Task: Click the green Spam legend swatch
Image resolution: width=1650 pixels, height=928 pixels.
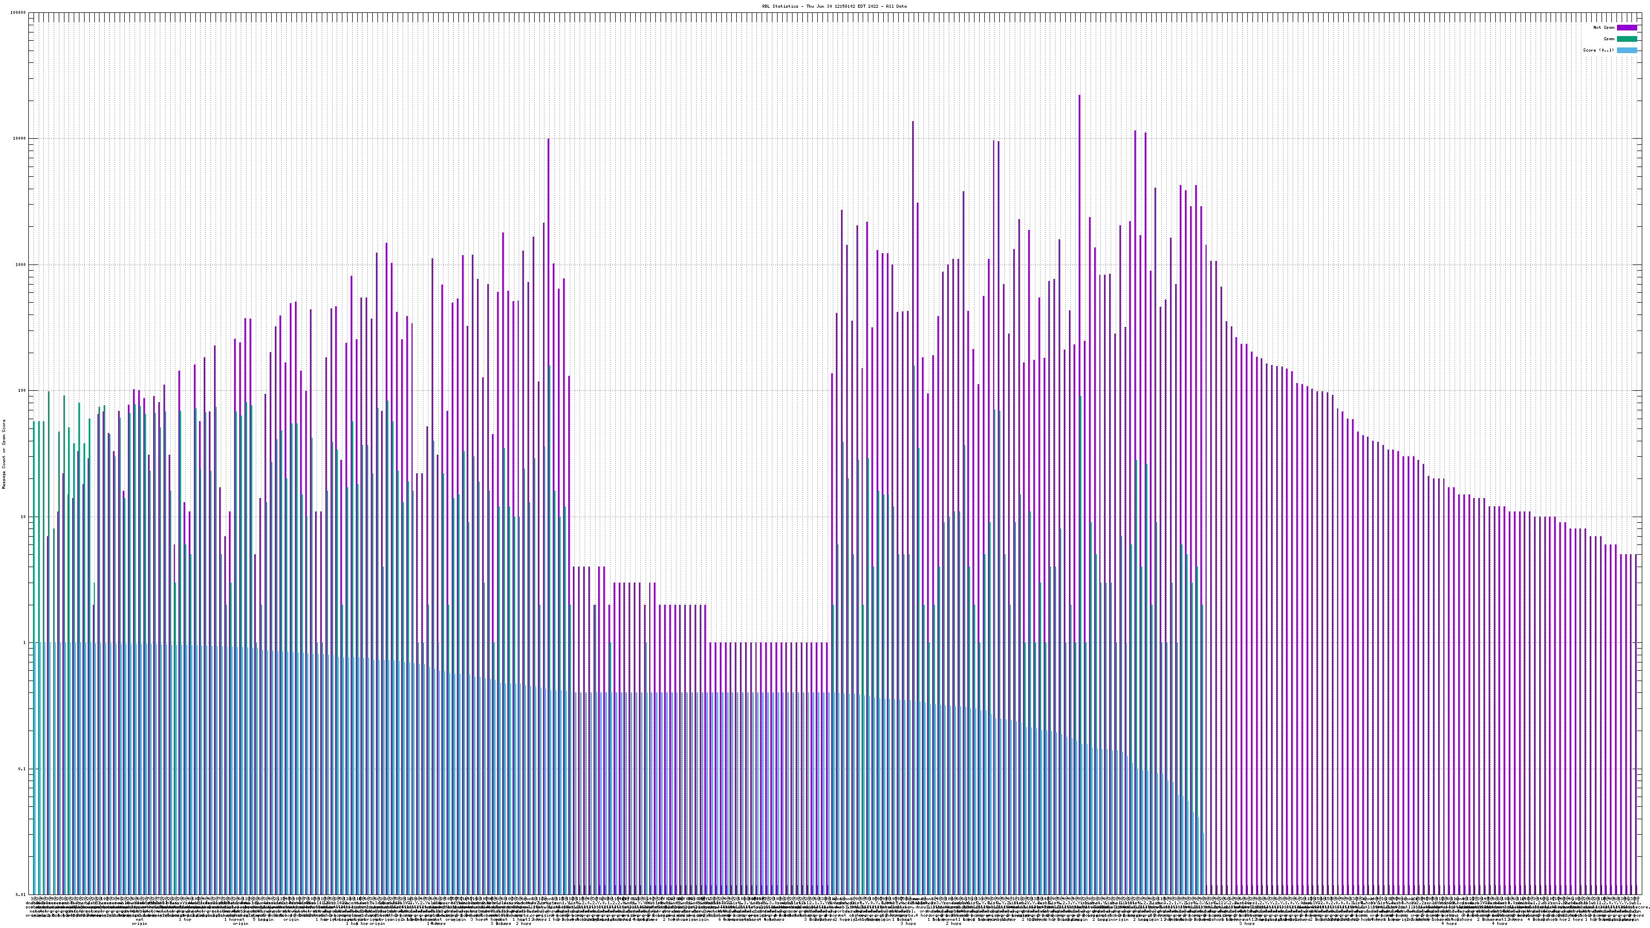Action: point(1626,39)
